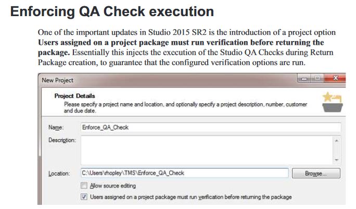
Task: Click the bold 'Users assigned on a project package' paragraph text
Action: click(x=181, y=42)
